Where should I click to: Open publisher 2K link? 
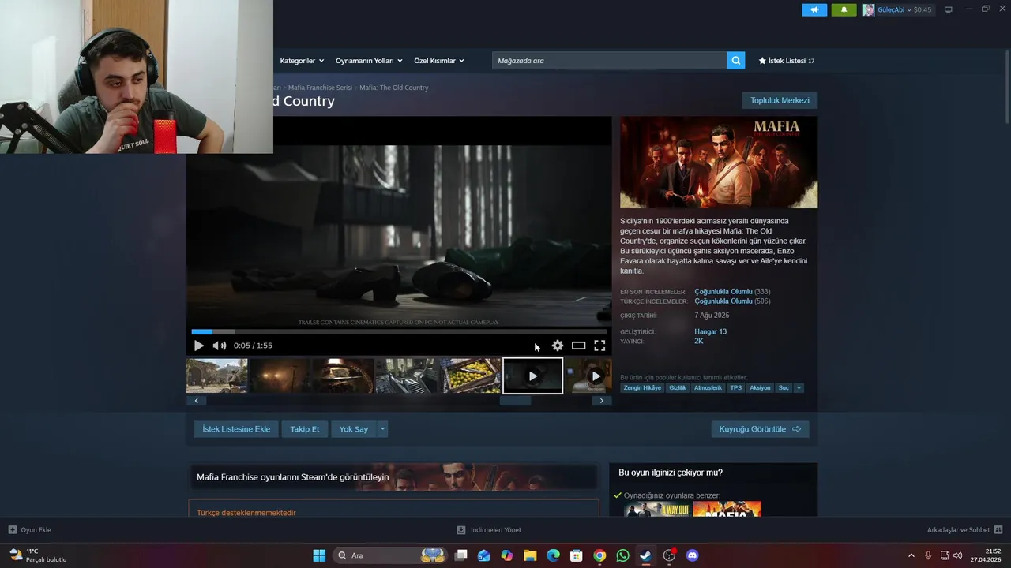tap(698, 341)
